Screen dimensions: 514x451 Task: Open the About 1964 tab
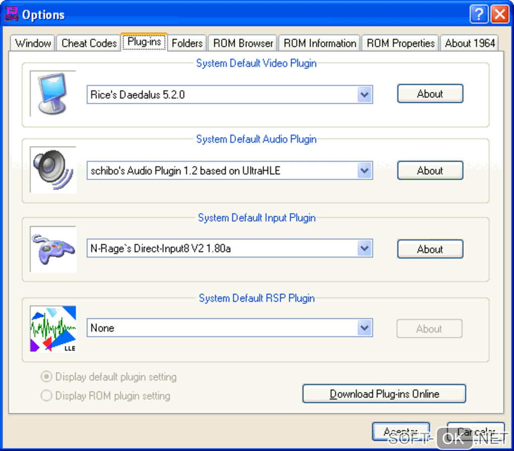pyautogui.click(x=470, y=43)
